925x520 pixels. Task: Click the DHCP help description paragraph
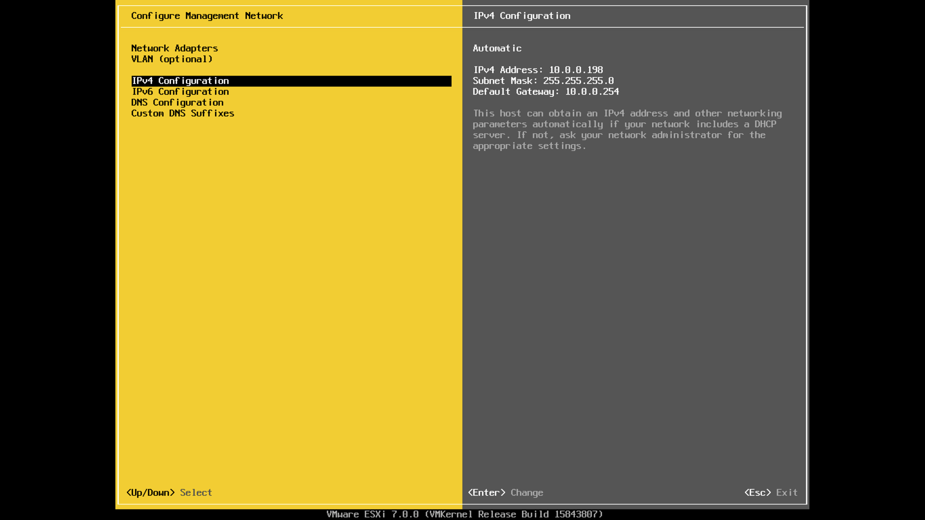point(627,130)
